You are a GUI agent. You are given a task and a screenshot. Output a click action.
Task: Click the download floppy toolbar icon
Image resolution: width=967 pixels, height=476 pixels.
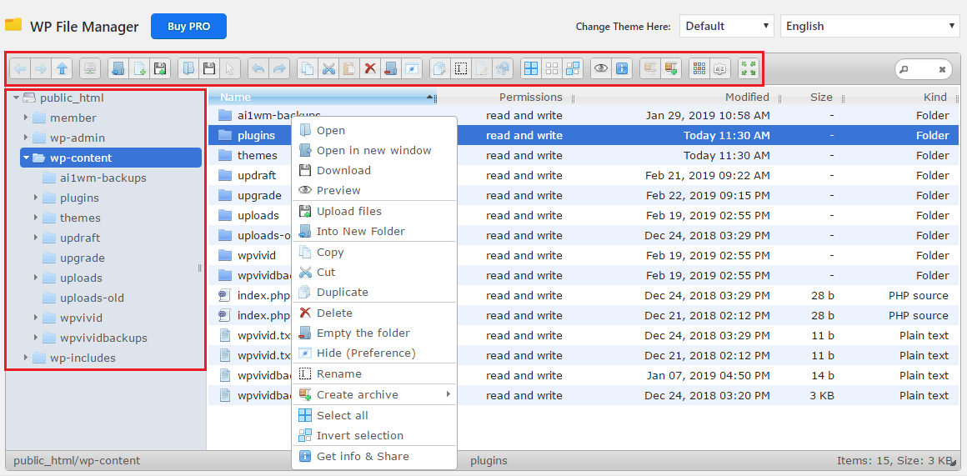click(x=209, y=69)
